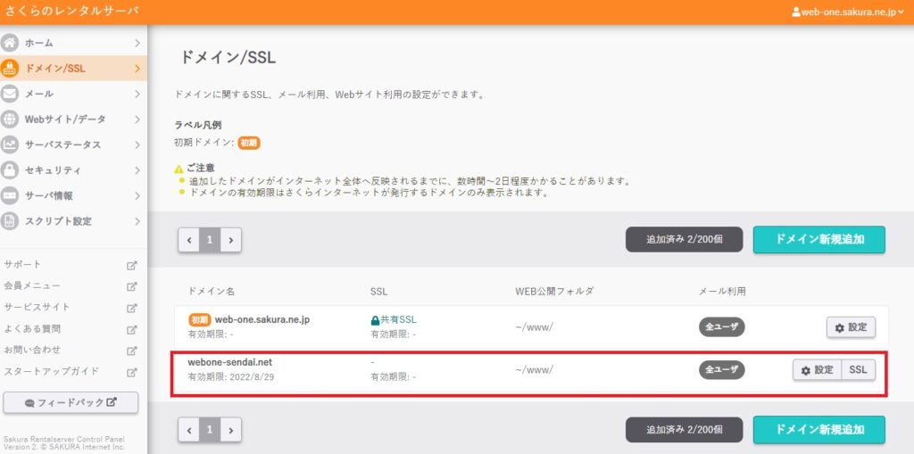Viewport: 914px width, 454px height.
Task: Click the フィードバック button
Action: pos(71,403)
